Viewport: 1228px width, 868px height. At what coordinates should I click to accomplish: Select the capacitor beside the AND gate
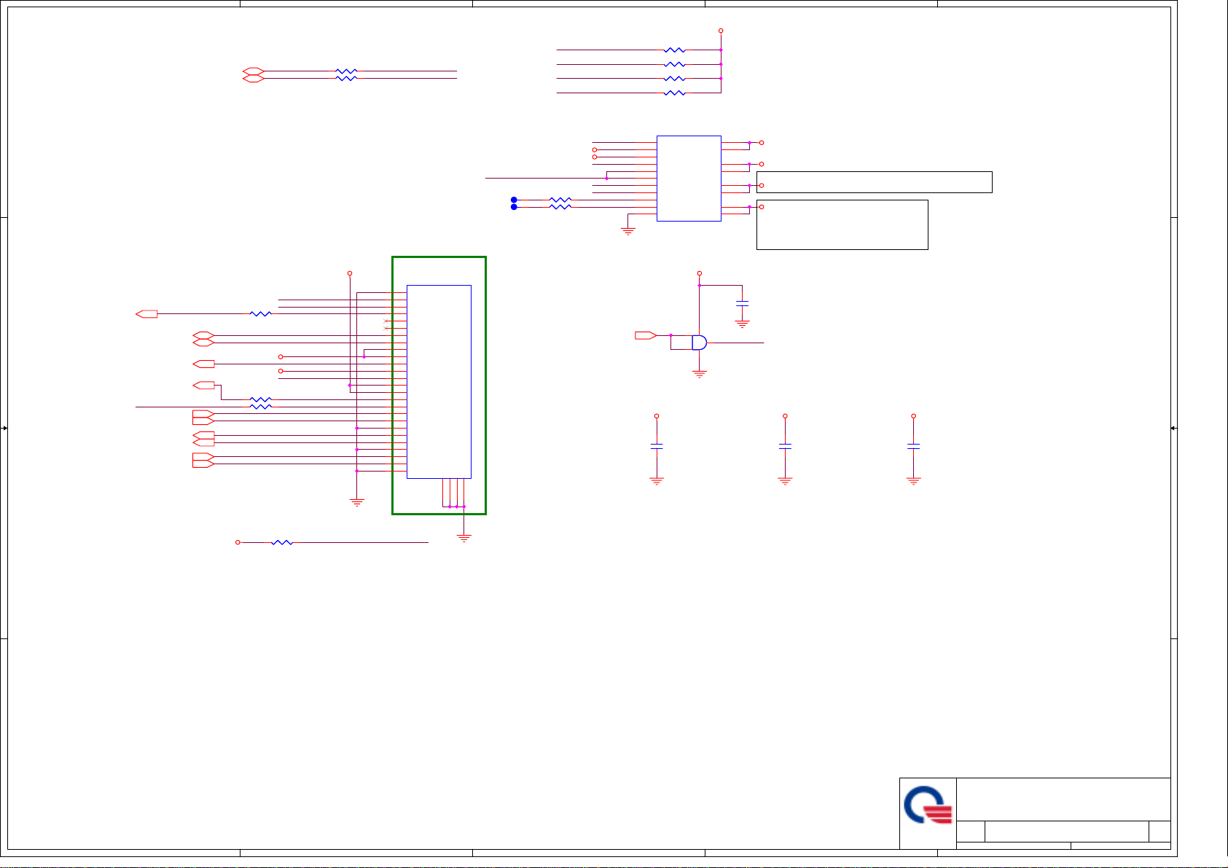click(x=742, y=302)
